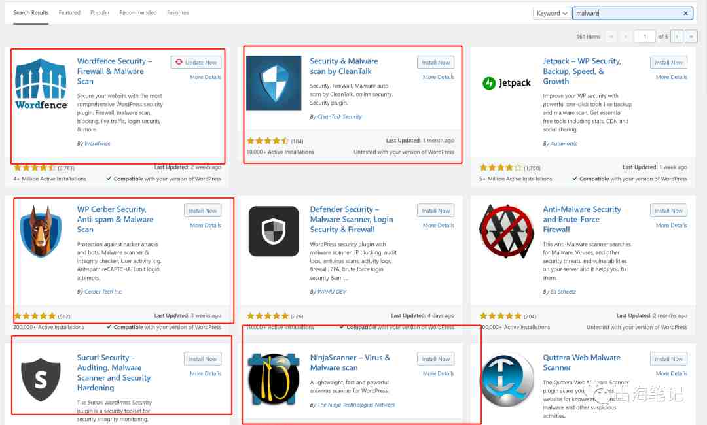Click the Sucuri Security shield icon
Screen dimensions: 707x425
click(x=41, y=379)
